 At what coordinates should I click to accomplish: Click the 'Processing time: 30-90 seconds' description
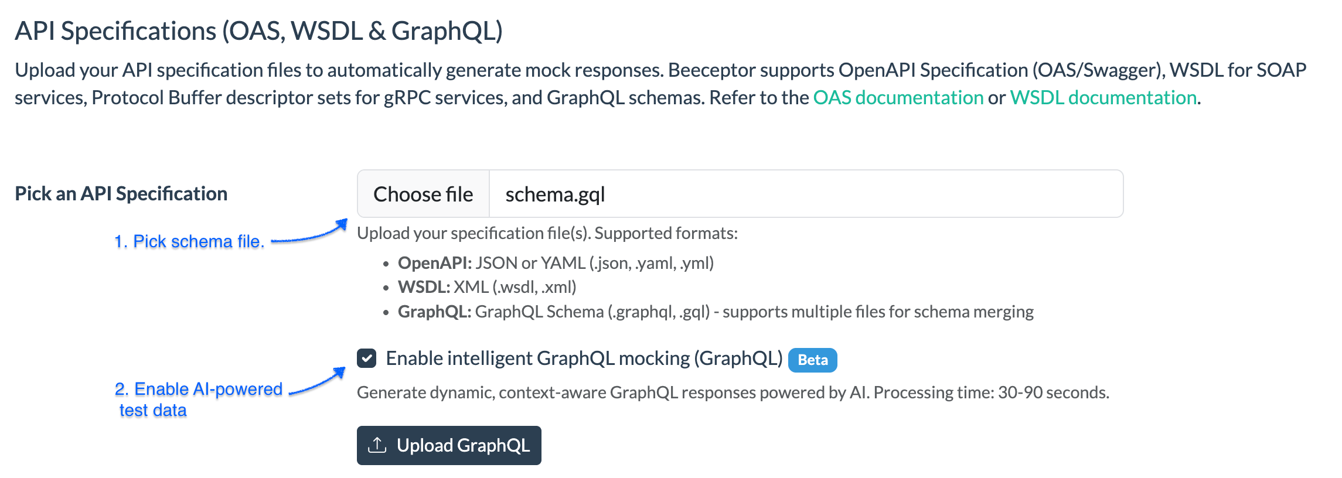pos(733,392)
